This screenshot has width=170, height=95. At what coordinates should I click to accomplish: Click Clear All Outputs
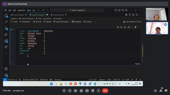click(x=61, y=22)
